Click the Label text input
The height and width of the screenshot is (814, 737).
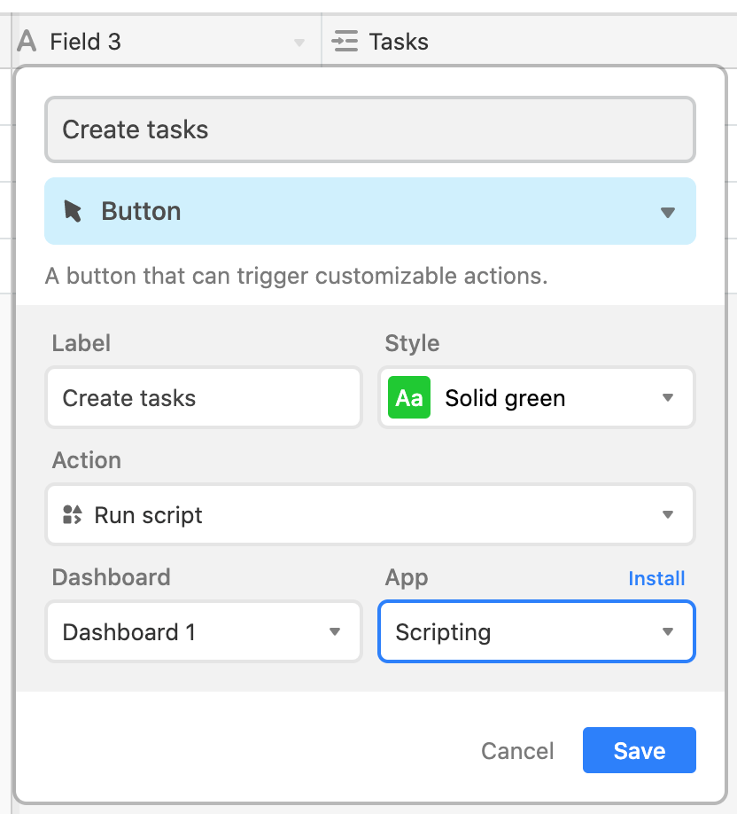point(204,397)
